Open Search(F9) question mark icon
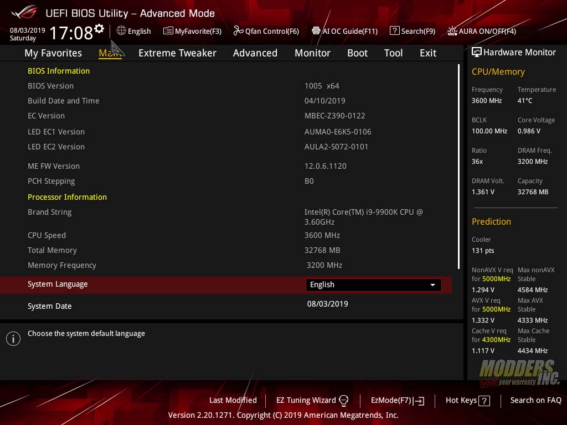 click(394, 31)
